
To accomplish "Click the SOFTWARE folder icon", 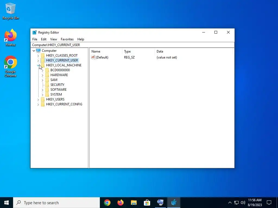I will (x=47, y=90).
